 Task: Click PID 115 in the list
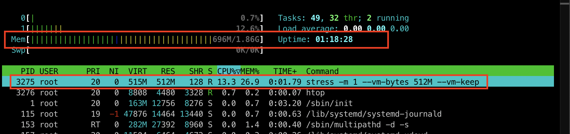pos(28,114)
